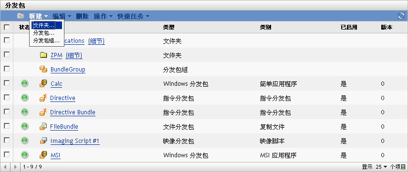Click the 类别 column header

tap(265, 27)
